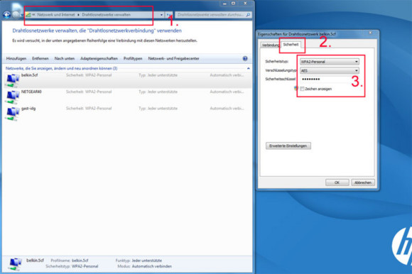
Task: Switch to the Verbindung tab
Action: (x=270, y=45)
